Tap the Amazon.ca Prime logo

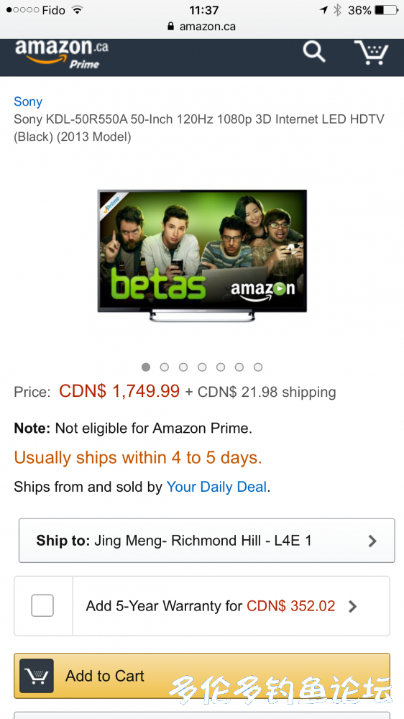click(61, 54)
